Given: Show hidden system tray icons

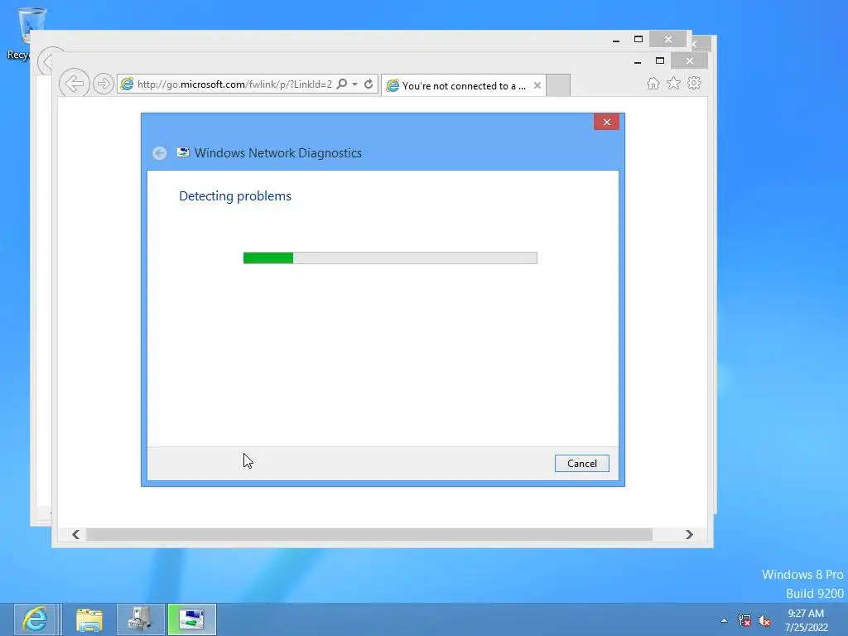Looking at the screenshot, I should tap(724, 620).
